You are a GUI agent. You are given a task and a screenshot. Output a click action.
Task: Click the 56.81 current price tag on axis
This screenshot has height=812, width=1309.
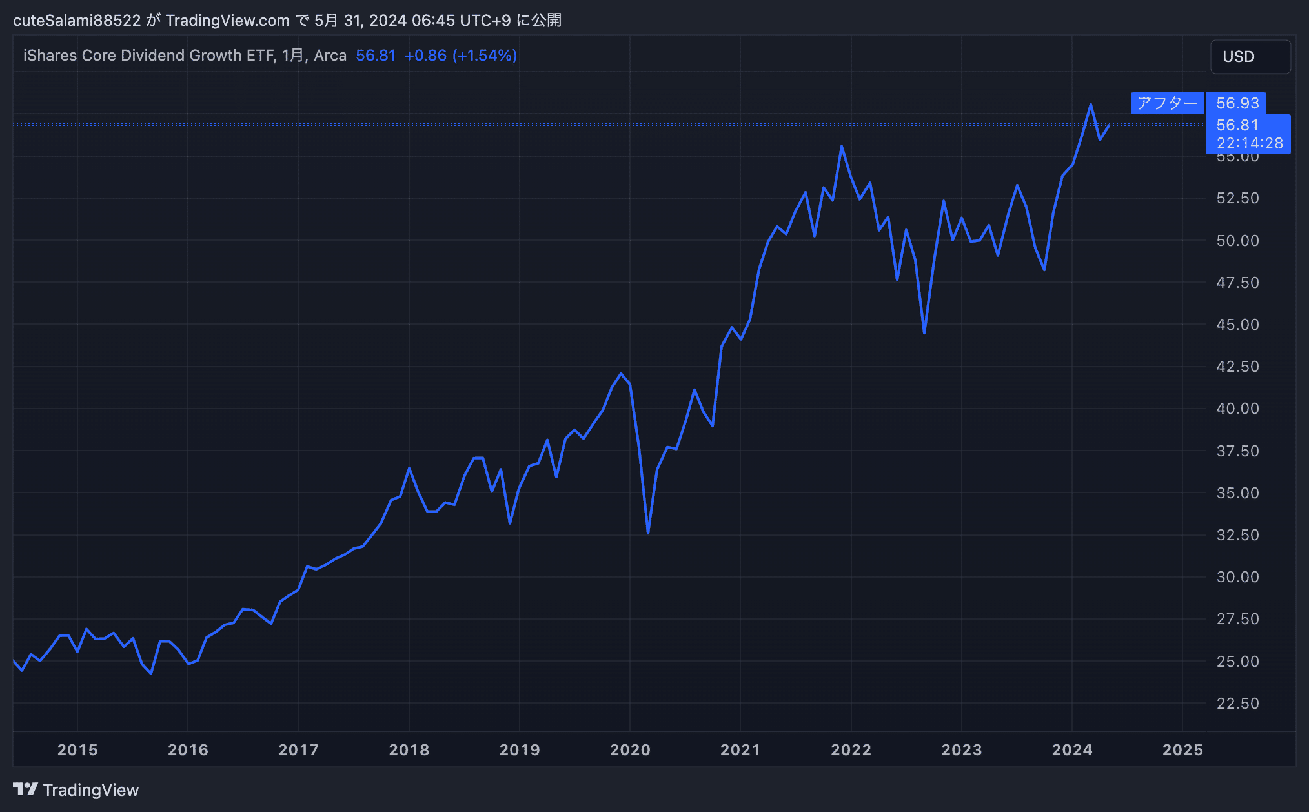(x=1237, y=125)
